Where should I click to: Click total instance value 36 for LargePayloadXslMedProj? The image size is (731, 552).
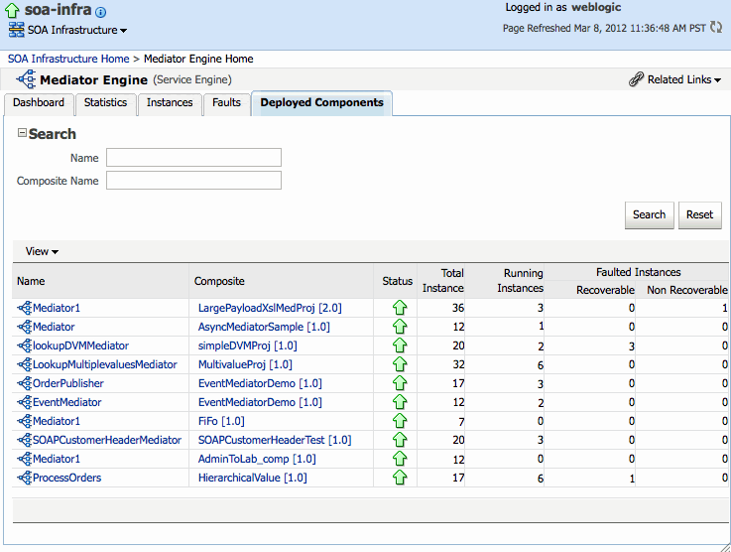(458, 308)
